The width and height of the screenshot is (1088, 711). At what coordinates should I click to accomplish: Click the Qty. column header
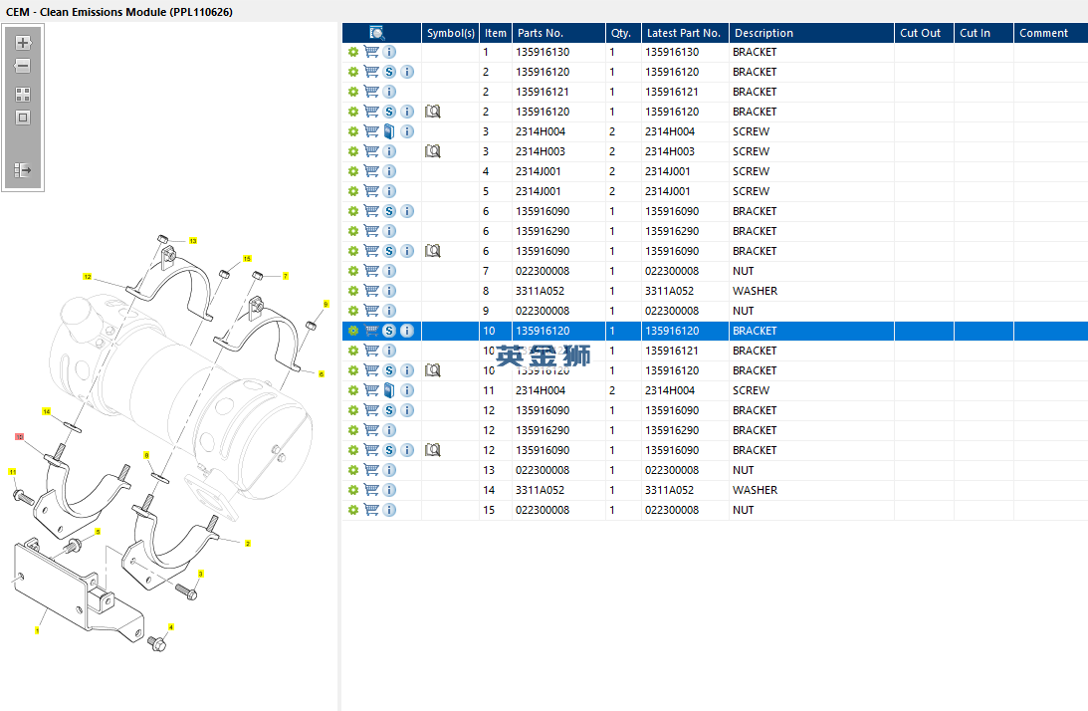(623, 33)
